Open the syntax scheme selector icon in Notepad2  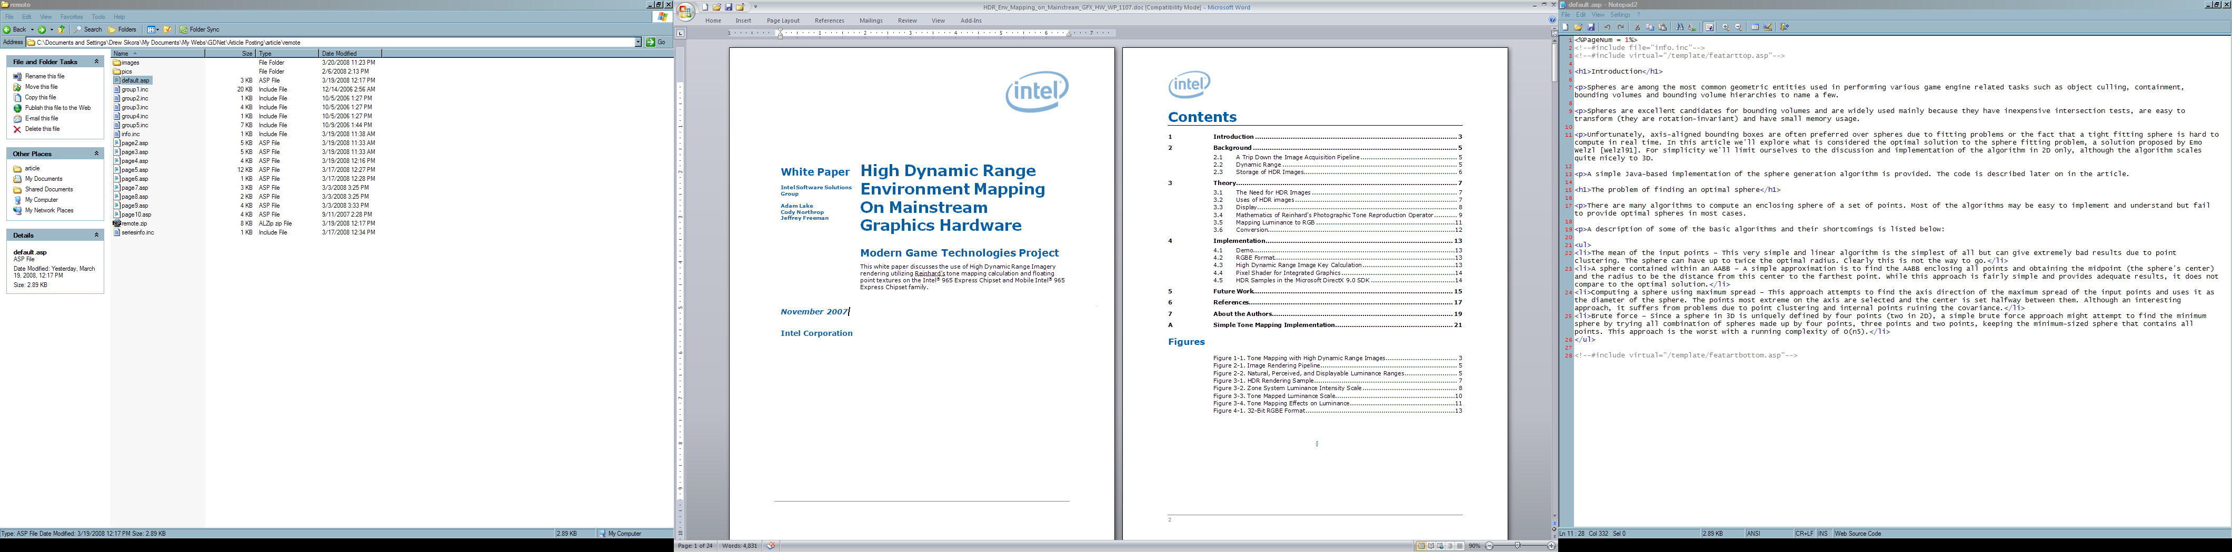point(1756,28)
